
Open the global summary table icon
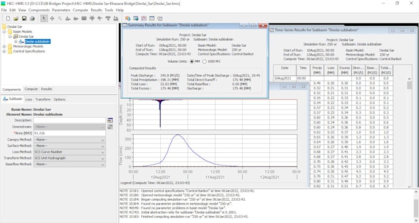(x=136, y=18)
